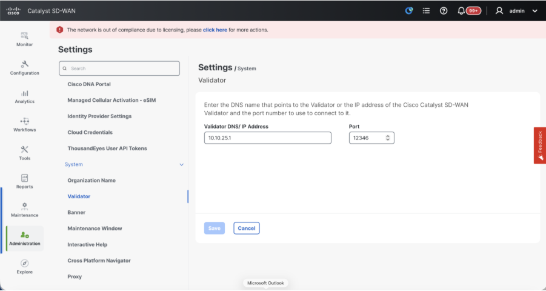The image size is (546, 291).
Task: Open the task list icon in header
Action: [426, 11]
